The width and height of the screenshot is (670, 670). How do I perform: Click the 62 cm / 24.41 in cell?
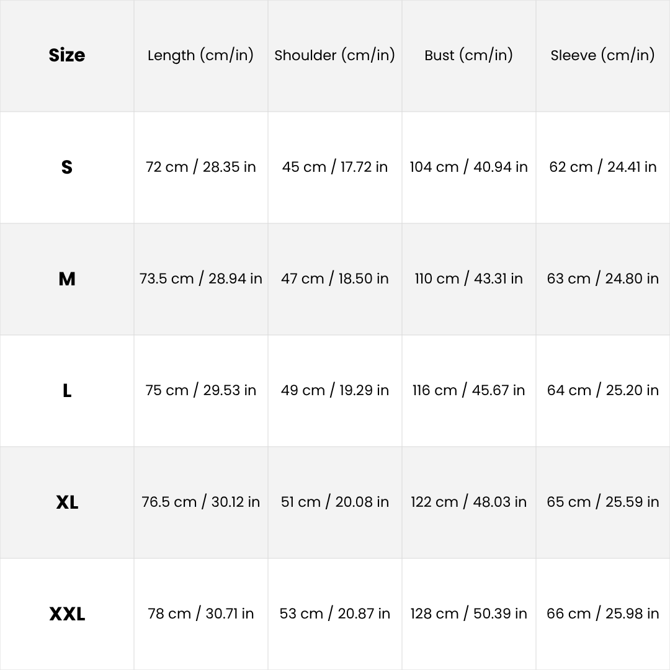[x=602, y=167]
